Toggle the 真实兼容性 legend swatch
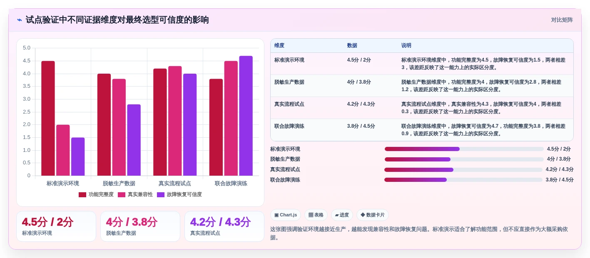 (x=122, y=195)
